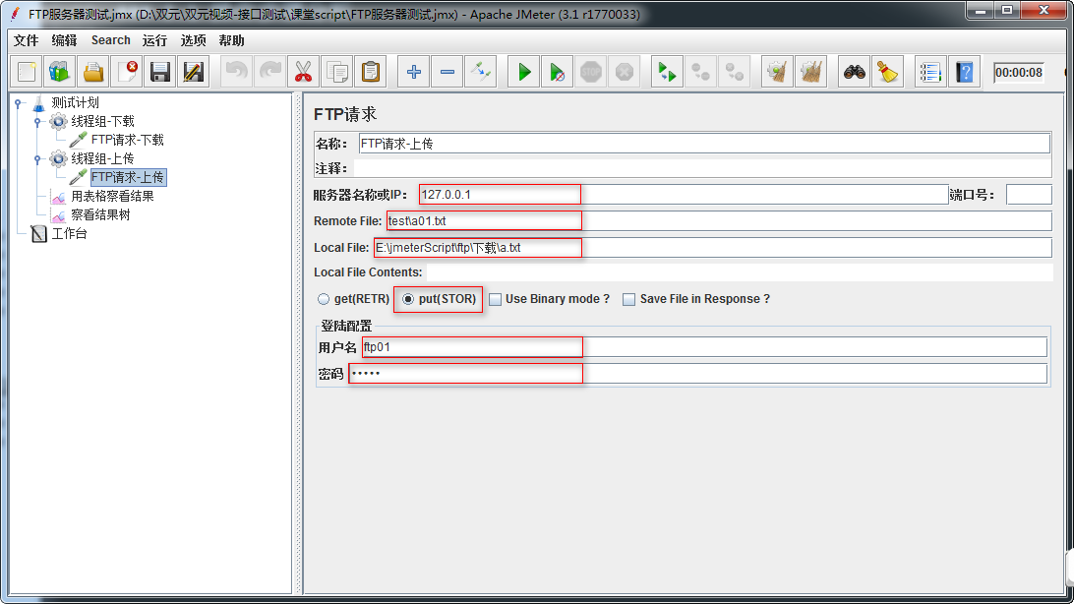Image resolution: width=1074 pixels, height=604 pixels.
Task: Collapse the 线程组-上传 tree node
Action: [37, 159]
